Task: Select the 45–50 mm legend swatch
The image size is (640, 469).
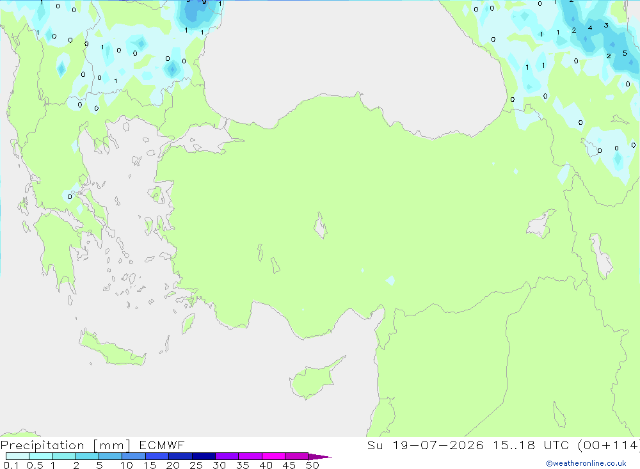Action: click(296, 456)
